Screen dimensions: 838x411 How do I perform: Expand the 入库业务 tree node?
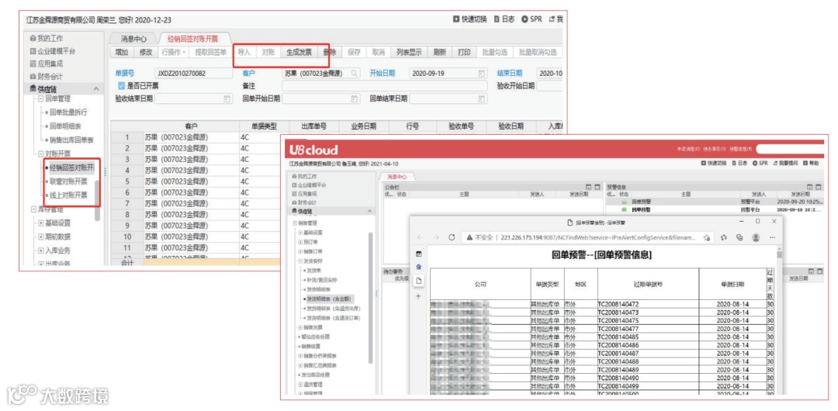[40, 250]
